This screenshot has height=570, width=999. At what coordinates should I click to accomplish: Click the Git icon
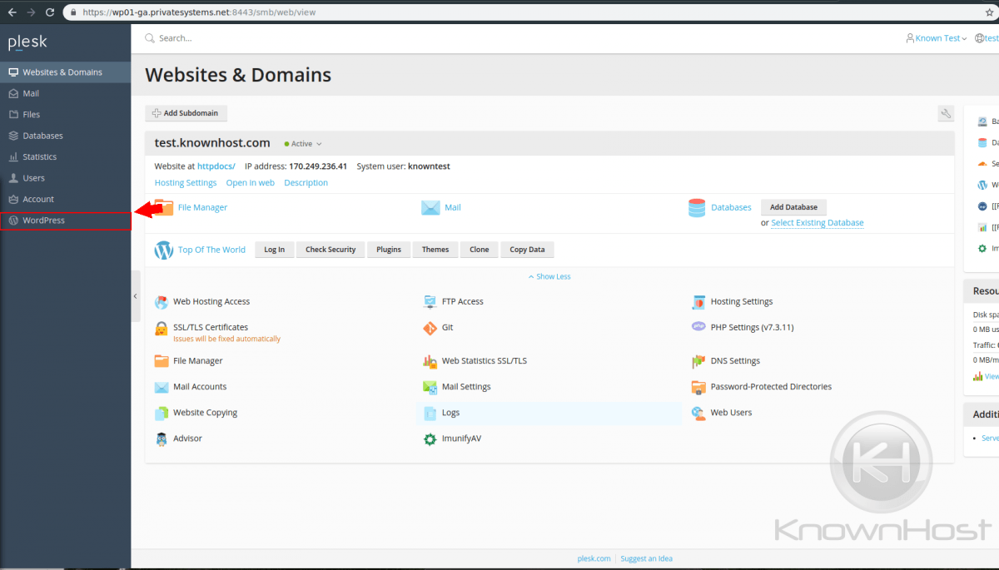[430, 327]
